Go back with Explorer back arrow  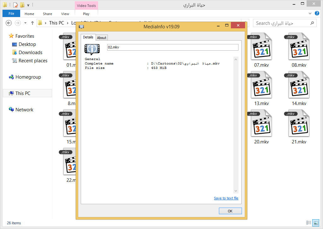point(9,23)
